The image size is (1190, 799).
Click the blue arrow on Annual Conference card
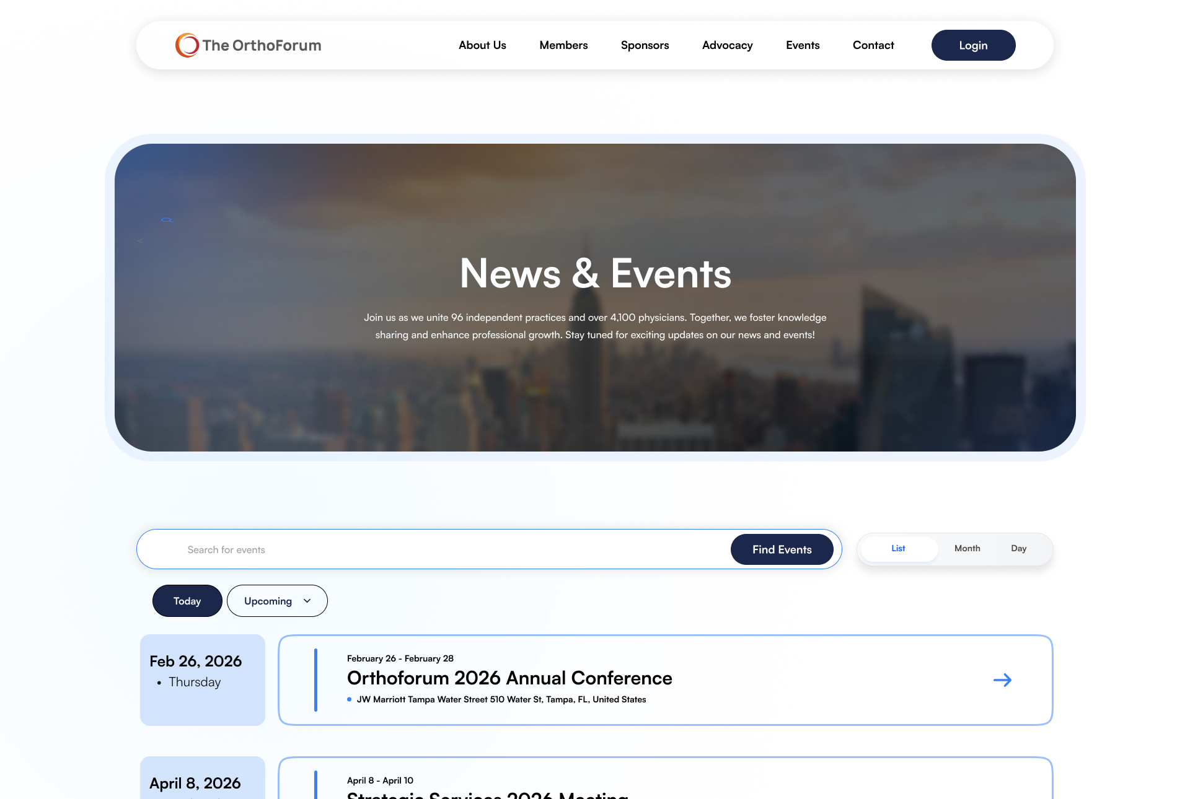[1002, 680]
